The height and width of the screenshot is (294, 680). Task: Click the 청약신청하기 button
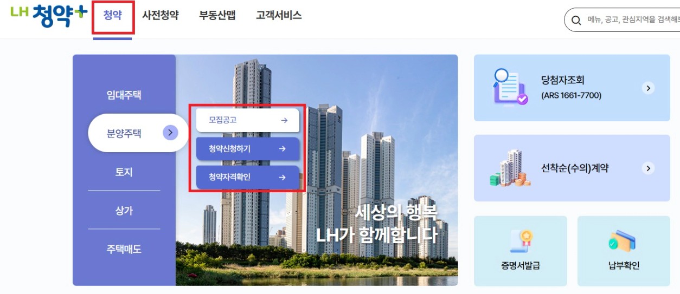[248, 149]
